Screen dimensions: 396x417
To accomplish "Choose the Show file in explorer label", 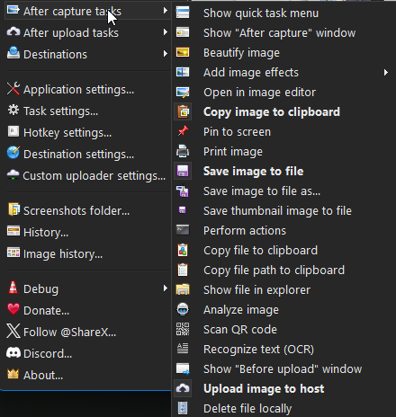I will coord(256,290).
